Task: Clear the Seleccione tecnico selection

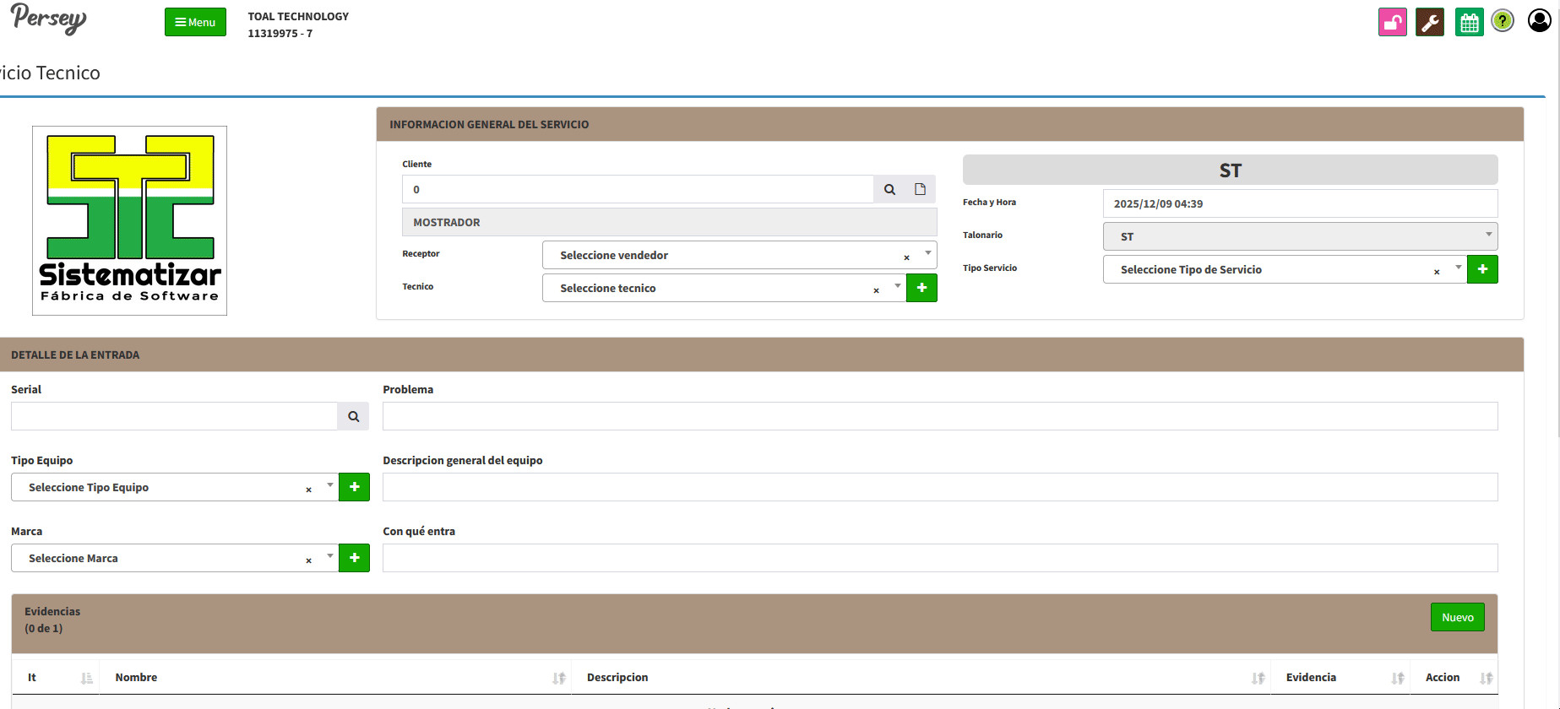Action: pyautogui.click(x=876, y=290)
